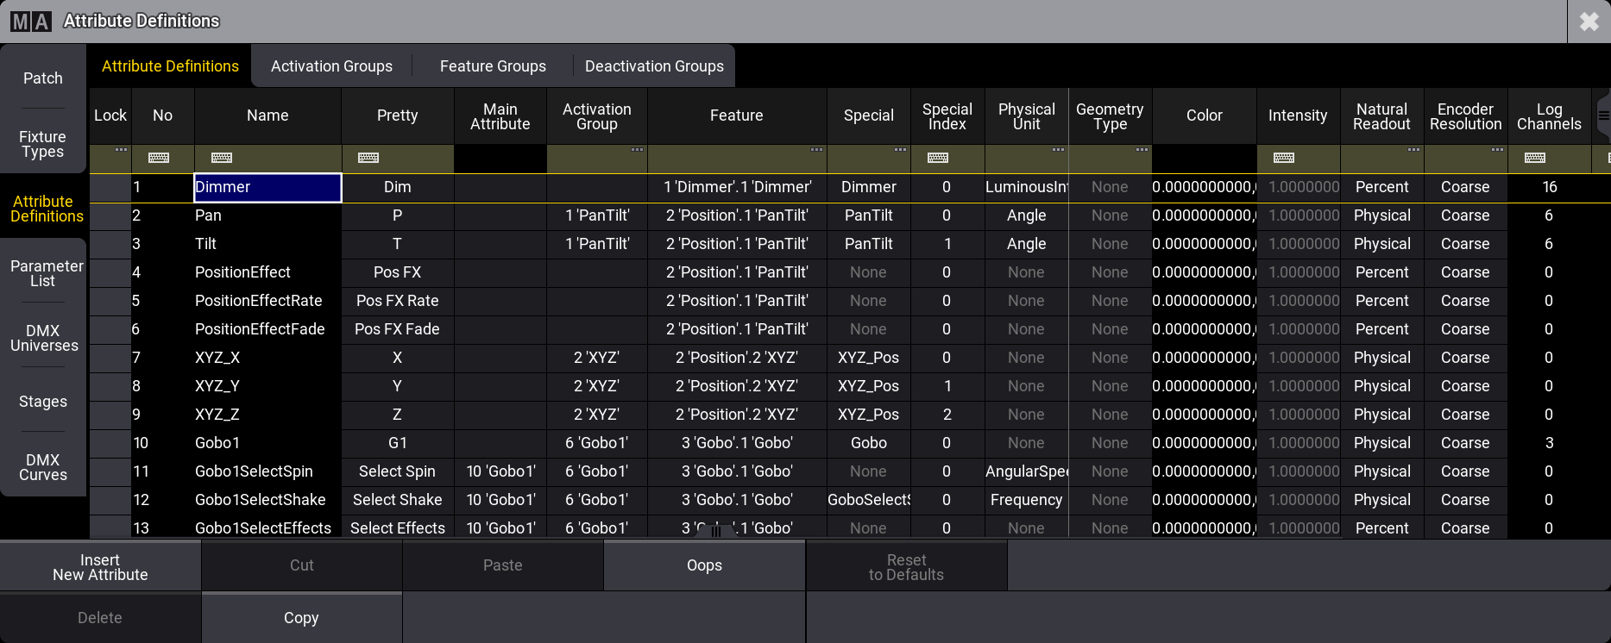Click the 'Select Spin' pretty cell
This screenshot has width=1611, height=643.
pos(398,471)
